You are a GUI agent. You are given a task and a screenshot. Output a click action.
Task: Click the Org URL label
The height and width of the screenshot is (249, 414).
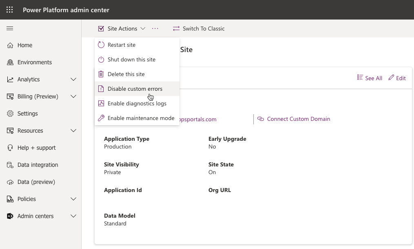(x=220, y=190)
